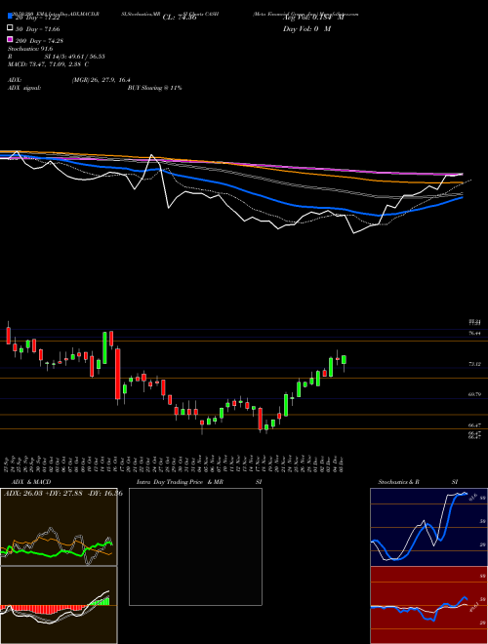Open the empty intraday trading price panel
Viewport: 488px width, 644px height.
pyautogui.click(x=195, y=546)
